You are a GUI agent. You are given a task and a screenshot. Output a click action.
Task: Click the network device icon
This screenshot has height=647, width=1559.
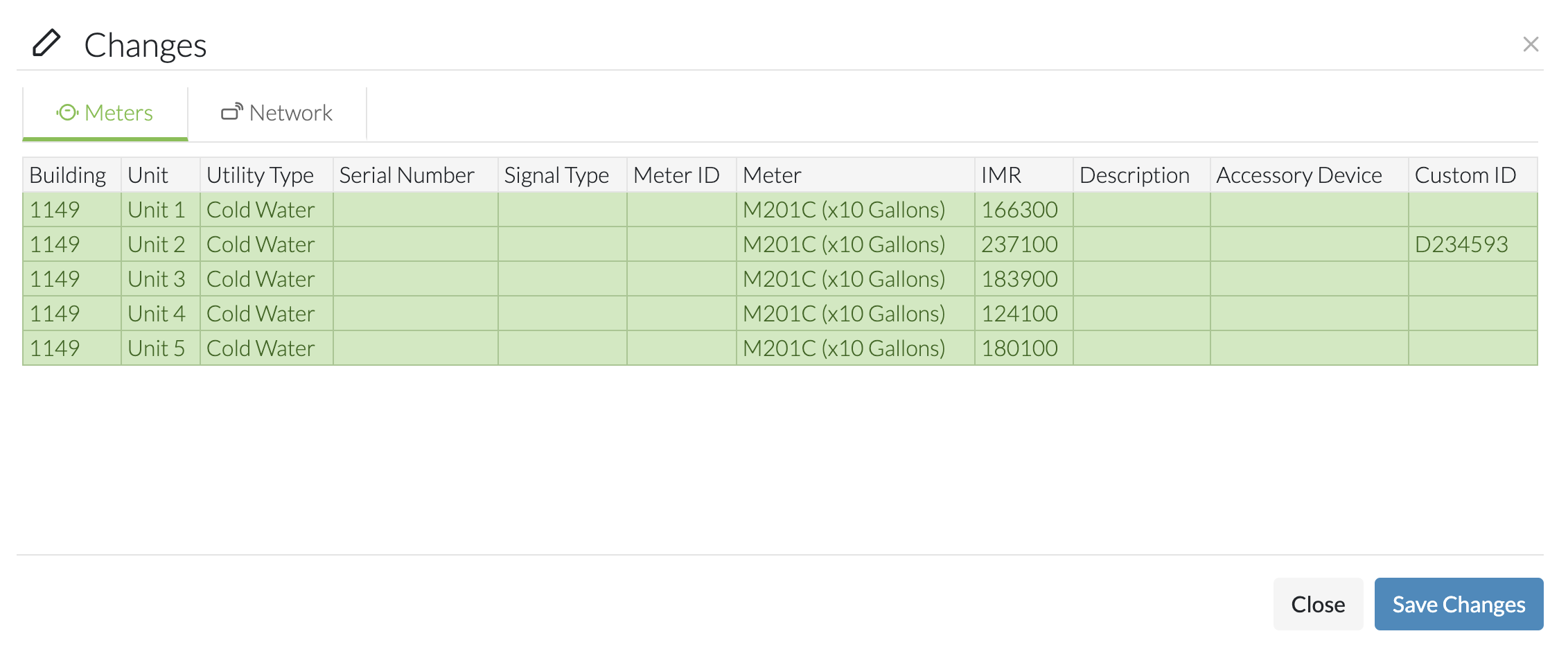pos(231,112)
